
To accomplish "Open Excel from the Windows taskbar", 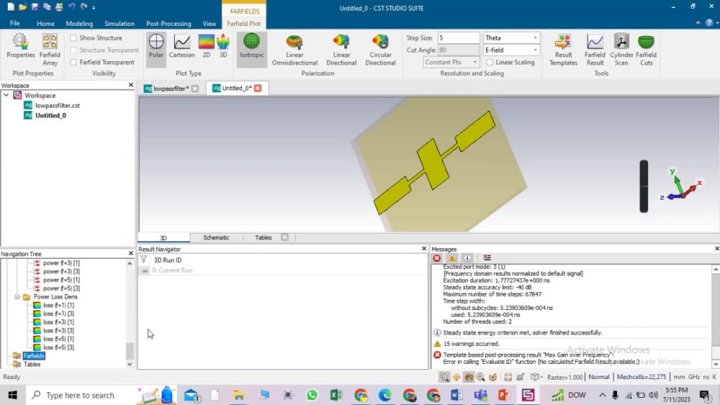I will [x=336, y=395].
